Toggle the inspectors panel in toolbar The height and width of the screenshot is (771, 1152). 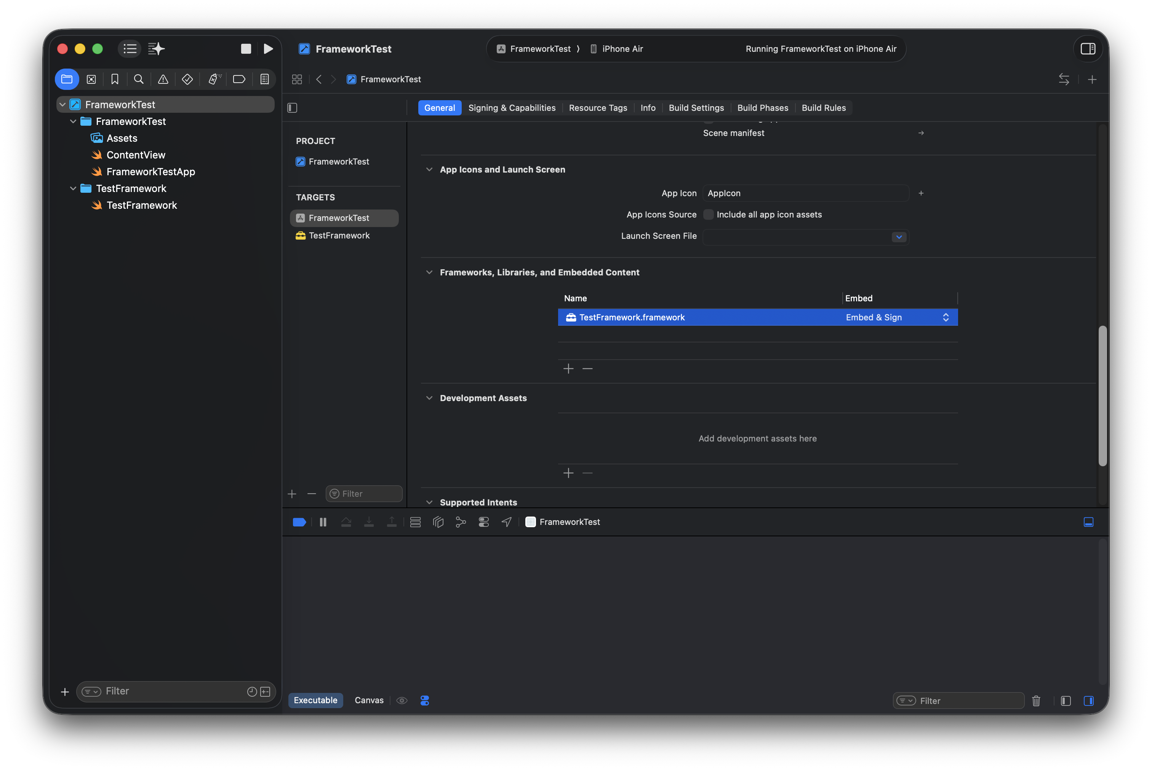[1088, 49]
